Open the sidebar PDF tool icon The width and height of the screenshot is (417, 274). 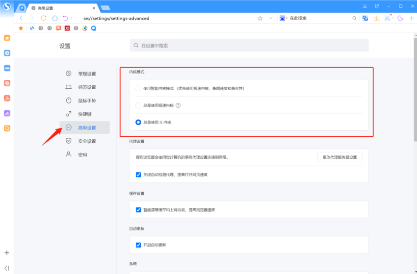[x=7, y=99]
